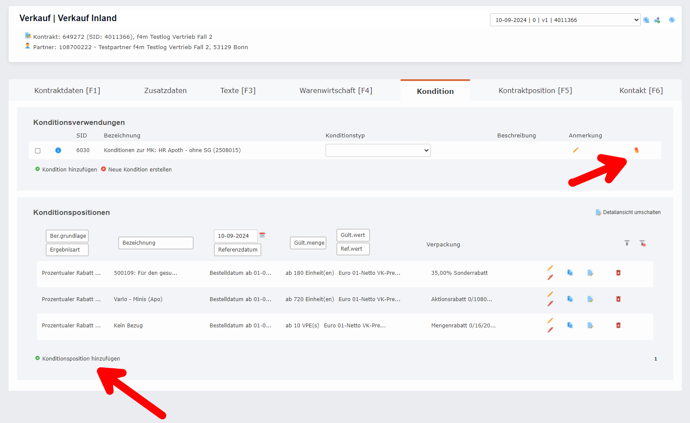Screen dimensions: 690x423
Task: Expand the contract version dropdown 10-09-2024
Action: 565,20
